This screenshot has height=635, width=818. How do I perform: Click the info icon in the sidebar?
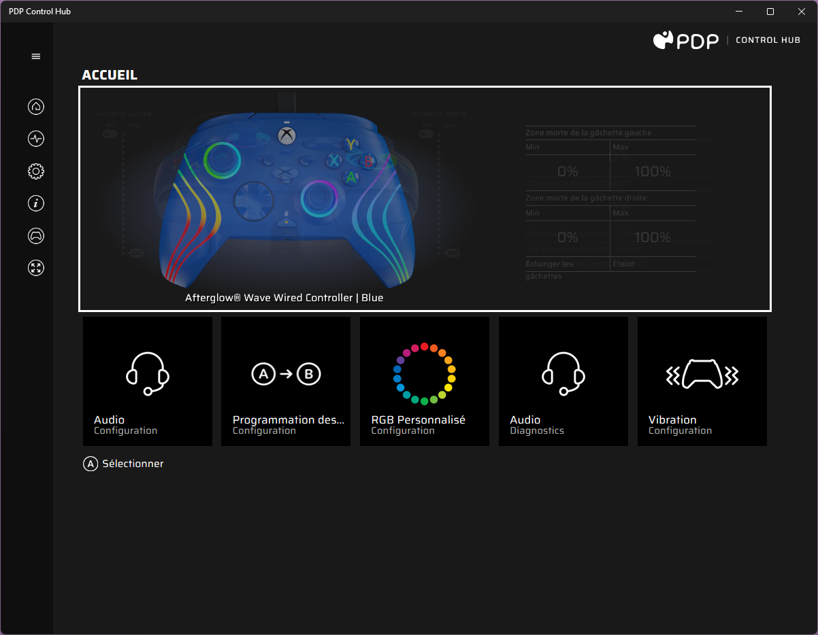coord(36,203)
